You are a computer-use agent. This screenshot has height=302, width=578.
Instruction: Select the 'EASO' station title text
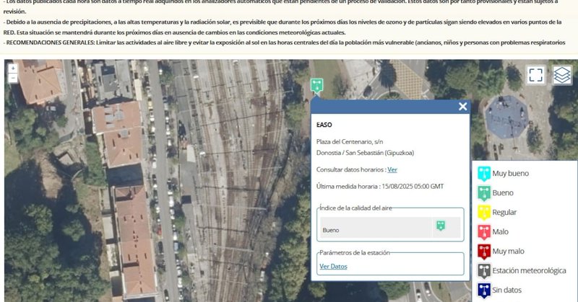[x=324, y=125]
